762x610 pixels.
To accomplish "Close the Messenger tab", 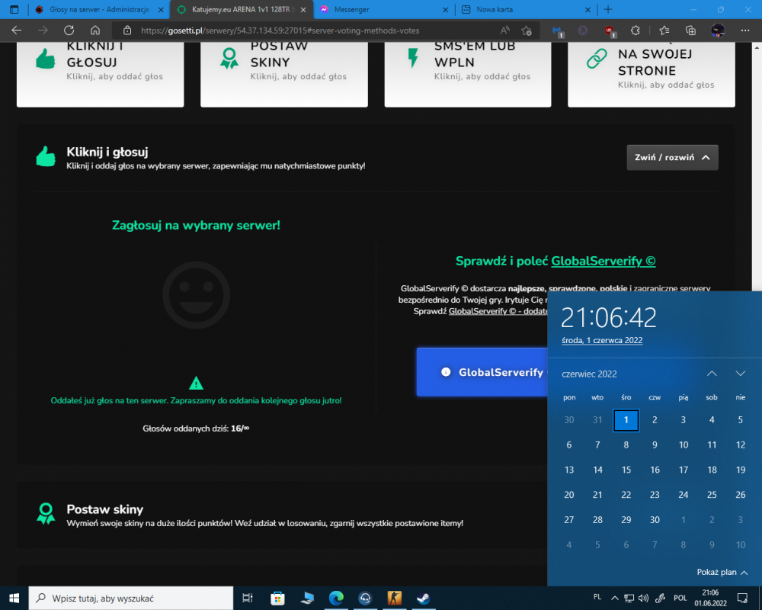I will coord(445,9).
